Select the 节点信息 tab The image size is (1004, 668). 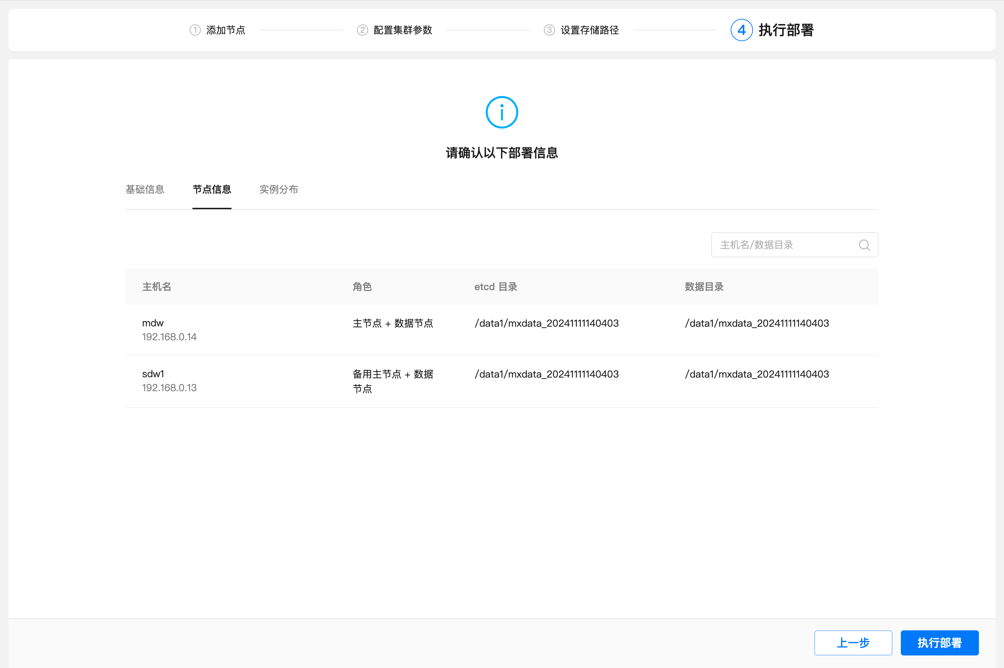pyautogui.click(x=212, y=189)
